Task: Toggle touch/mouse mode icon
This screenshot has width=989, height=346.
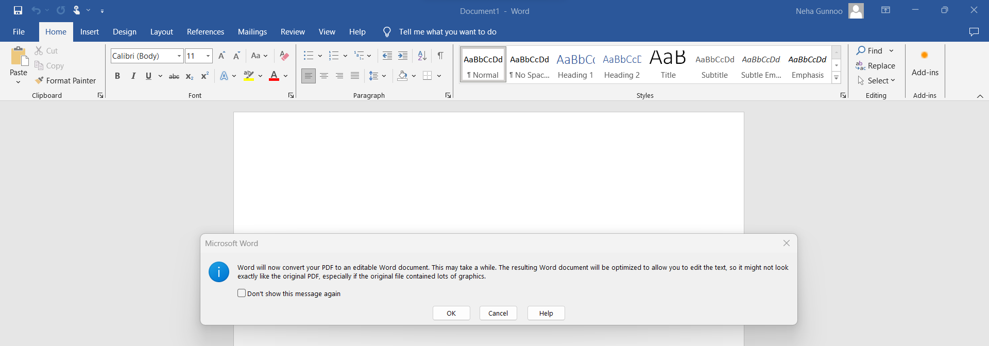Action: pos(77,10)
